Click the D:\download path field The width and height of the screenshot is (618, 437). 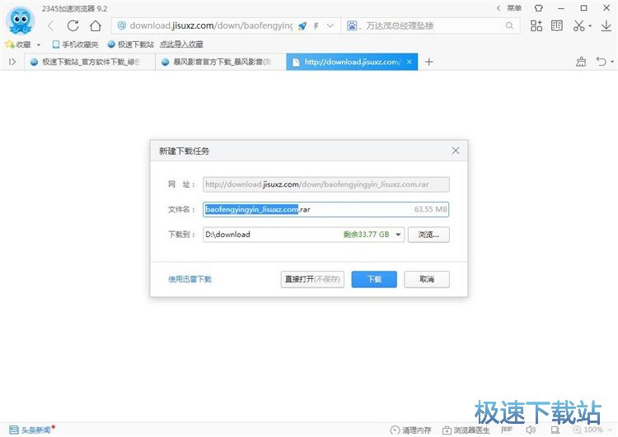tap(303, 235)
